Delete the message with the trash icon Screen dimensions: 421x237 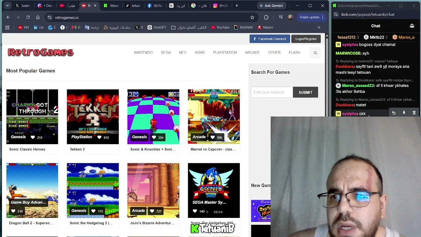pos(414,113)
